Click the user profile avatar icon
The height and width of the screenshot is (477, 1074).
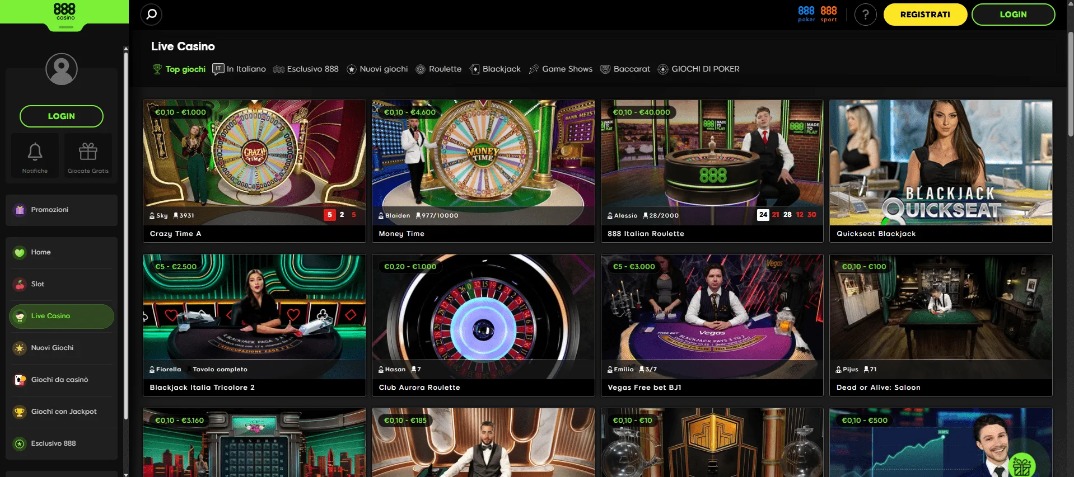tap(62, 69)
